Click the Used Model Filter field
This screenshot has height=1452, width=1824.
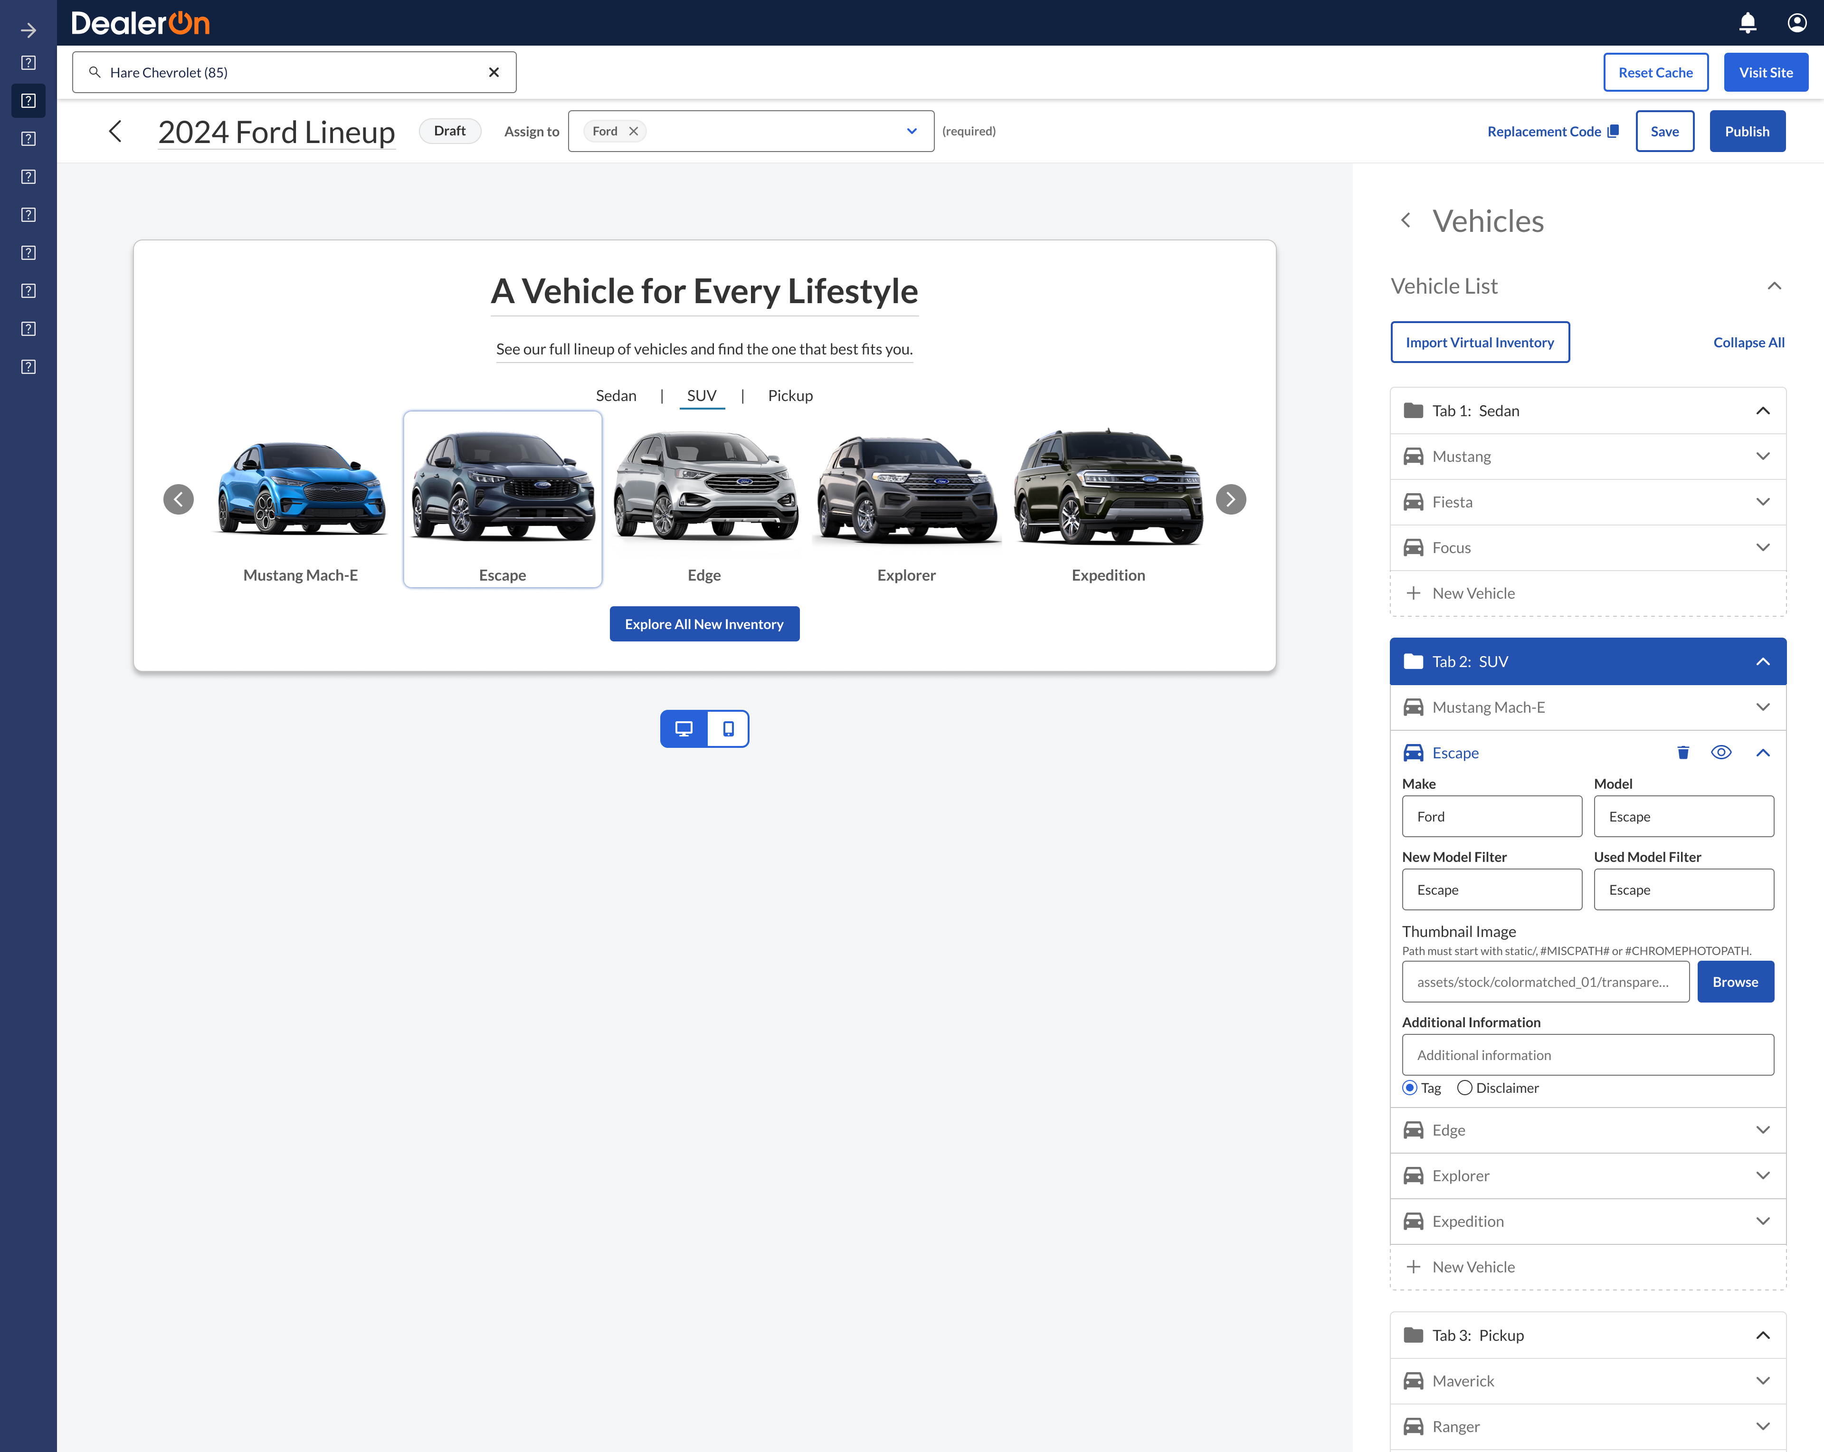[x=1683, y=890]
